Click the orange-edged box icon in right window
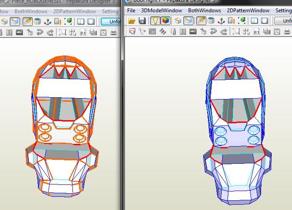 [178, 21]
